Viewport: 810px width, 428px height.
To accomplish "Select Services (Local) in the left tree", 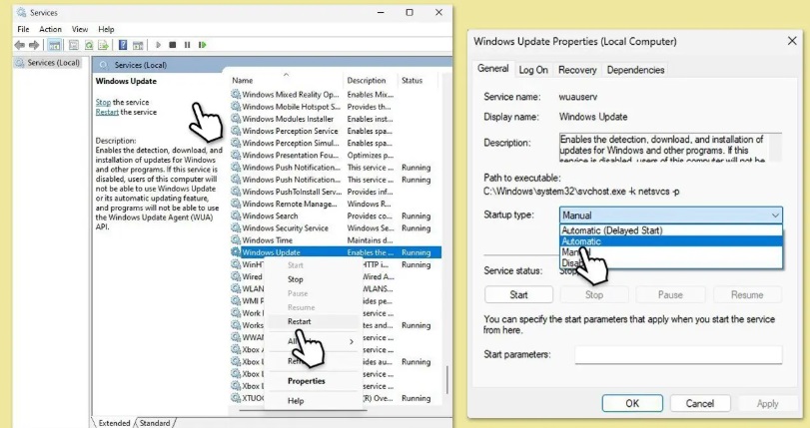I will point(48,63).
